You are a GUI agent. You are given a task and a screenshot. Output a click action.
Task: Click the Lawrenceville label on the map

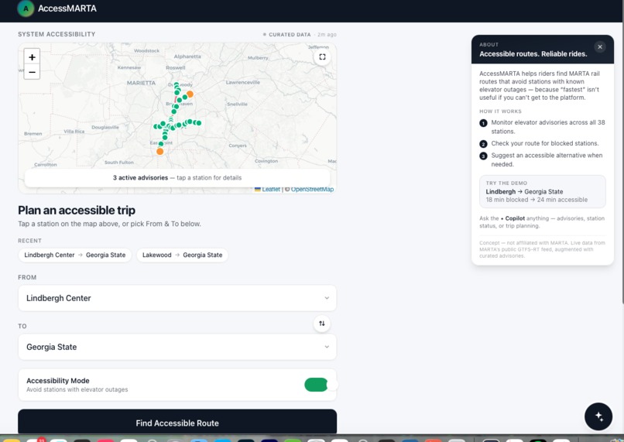[243, 82]
